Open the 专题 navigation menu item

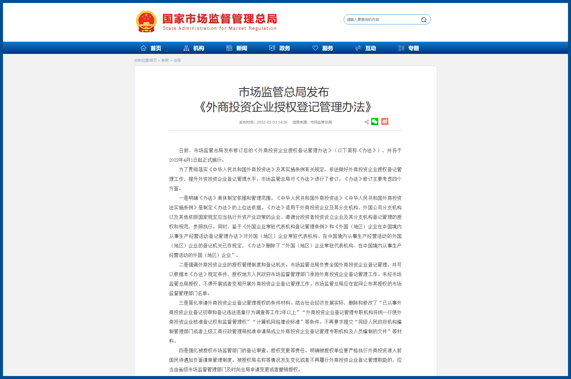(x=413, y=48)
